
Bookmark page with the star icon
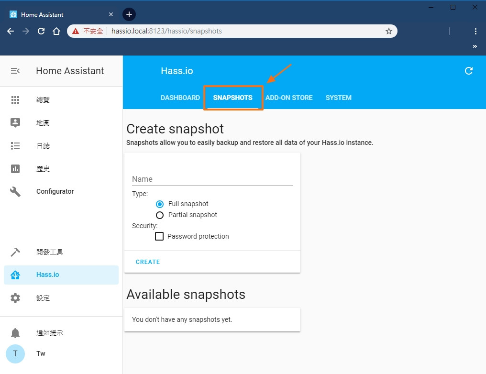point(389,31)
